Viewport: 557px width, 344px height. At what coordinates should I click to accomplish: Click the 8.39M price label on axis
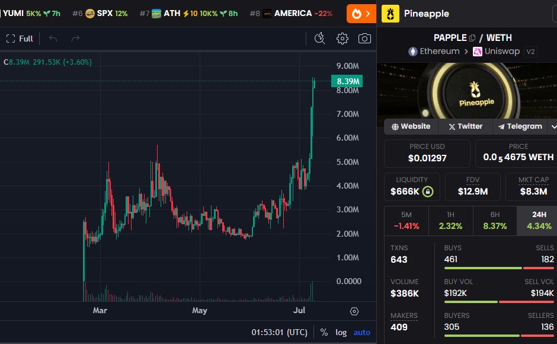coord(347,81)
